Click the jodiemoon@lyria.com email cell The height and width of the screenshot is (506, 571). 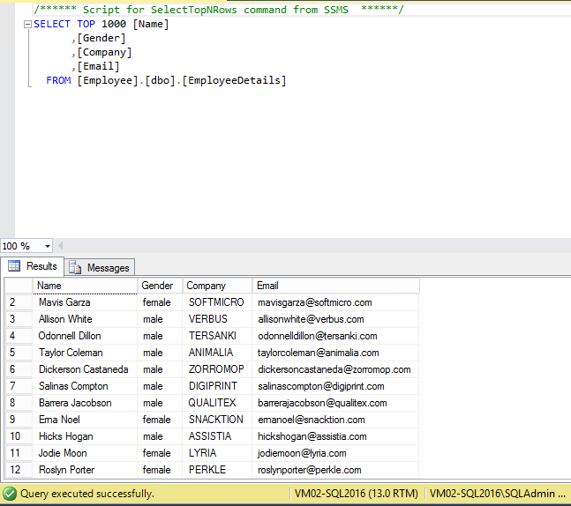[x=302, y=453]
